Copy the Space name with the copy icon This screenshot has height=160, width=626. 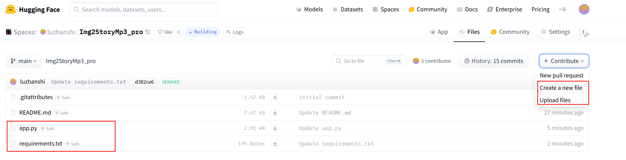click(x=148, y=32)
